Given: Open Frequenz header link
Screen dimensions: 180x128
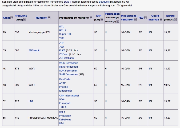Looking at the screenshot, I should click(21, 16).
